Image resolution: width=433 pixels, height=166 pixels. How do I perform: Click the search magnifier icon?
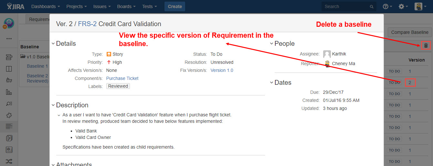[372, 7]
